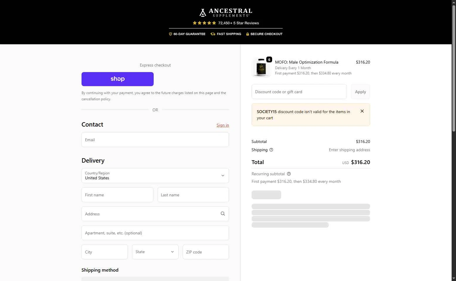Click the truck icon beside Fast Shipping
Screen dimensions: 456x281
[x=213, y=34]
